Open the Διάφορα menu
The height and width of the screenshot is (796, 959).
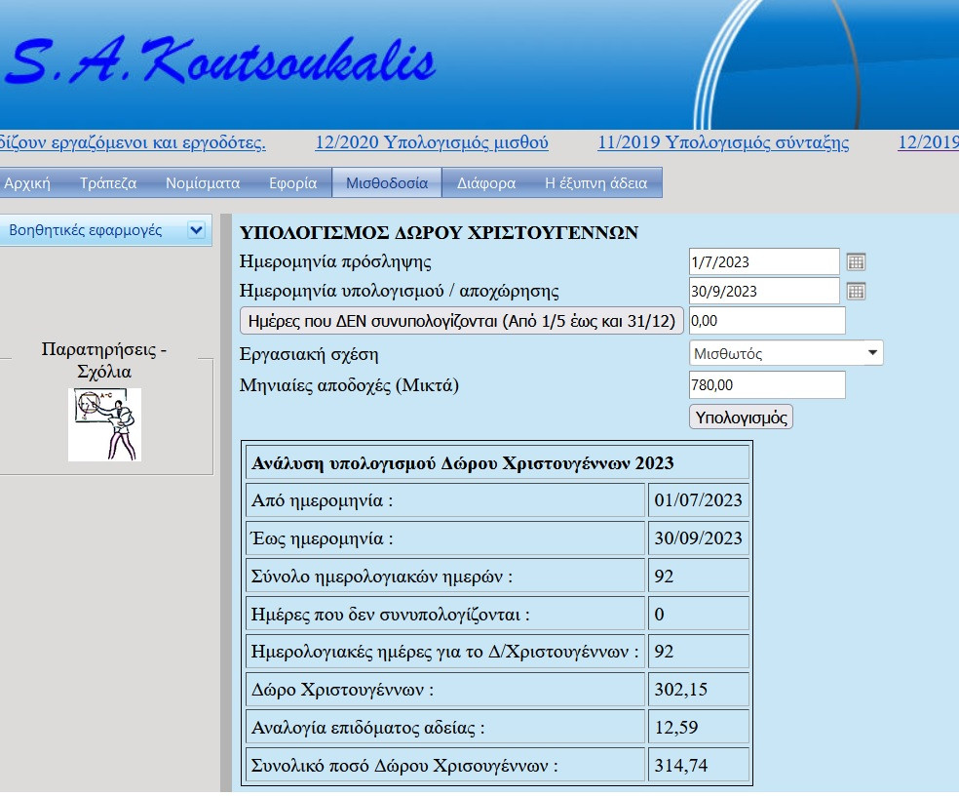pos(486,182)
